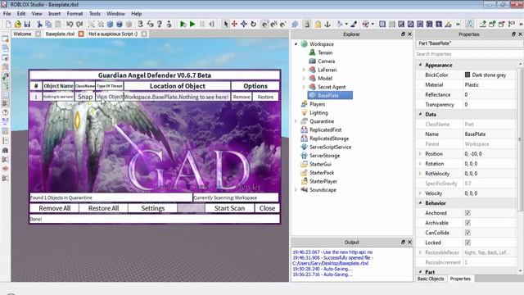Collapse the Workspace tree node
The height and width of the screenshot is (295, 524).
(x=296, y=43)
